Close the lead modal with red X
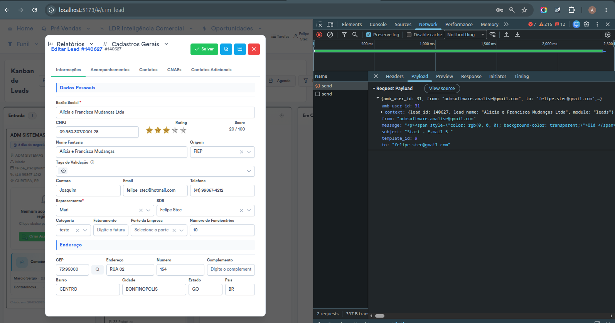This screenshot has width=615, height=323. click(254, 49)
